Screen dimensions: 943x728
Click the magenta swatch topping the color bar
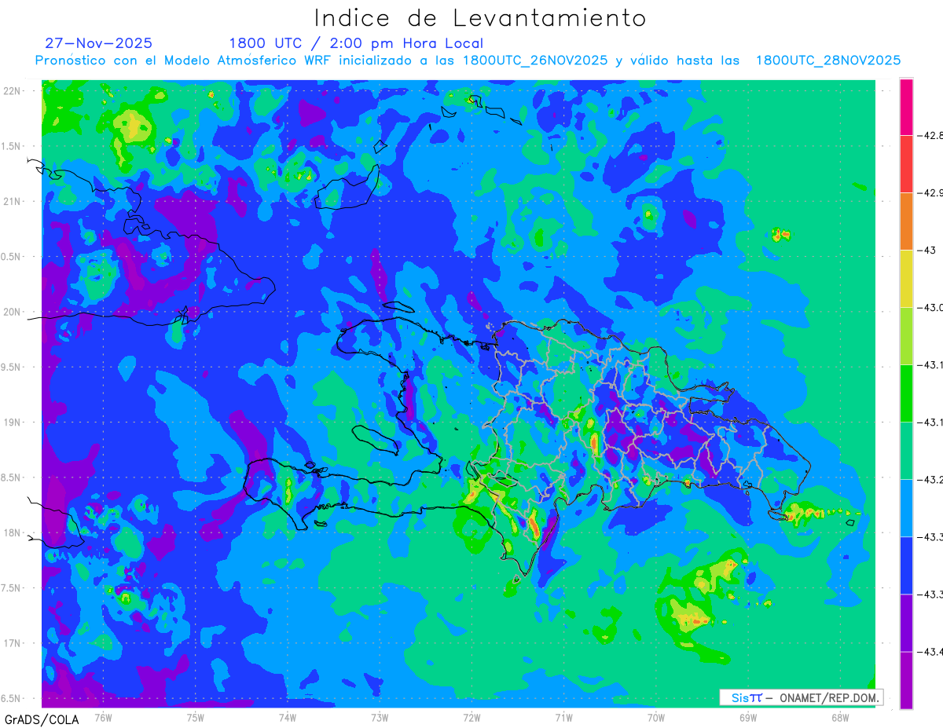pos(906,107)
